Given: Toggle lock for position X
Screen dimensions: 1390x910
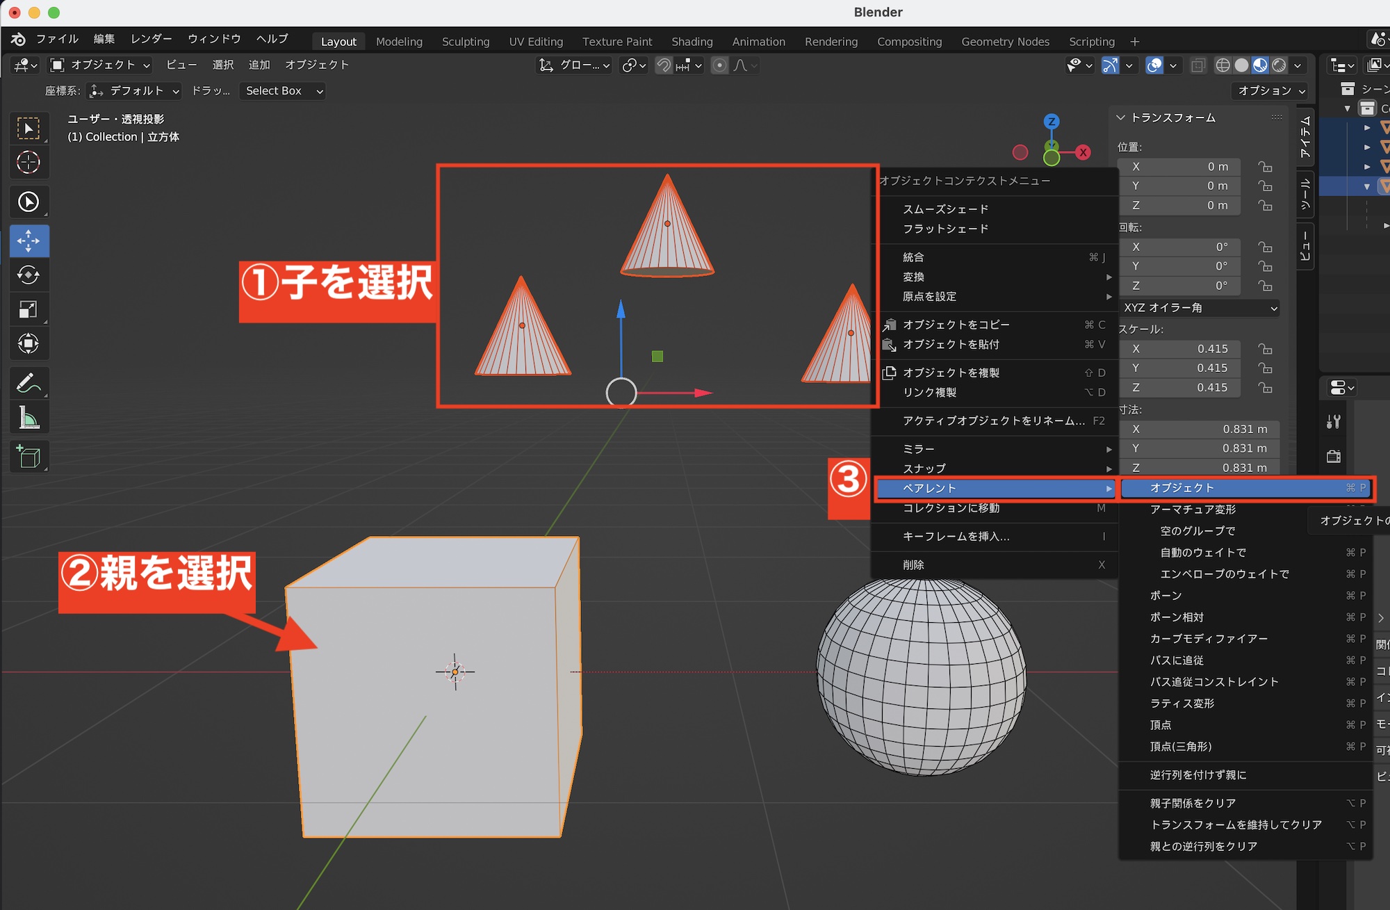Looking at the screenshot, I should [x=1265, y=167].
